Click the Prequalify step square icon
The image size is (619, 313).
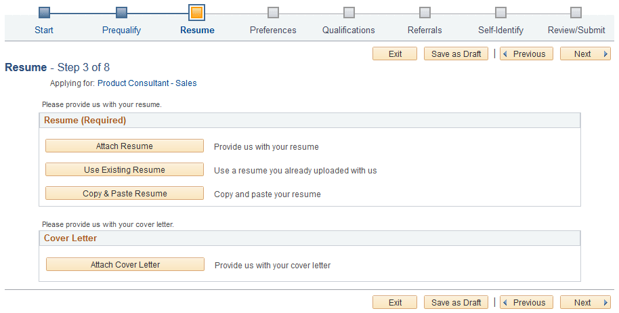[x=121, y=12]
